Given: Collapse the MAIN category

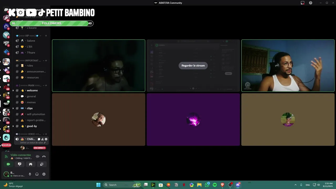Looking at the screenshot, I should pos(44,86).
